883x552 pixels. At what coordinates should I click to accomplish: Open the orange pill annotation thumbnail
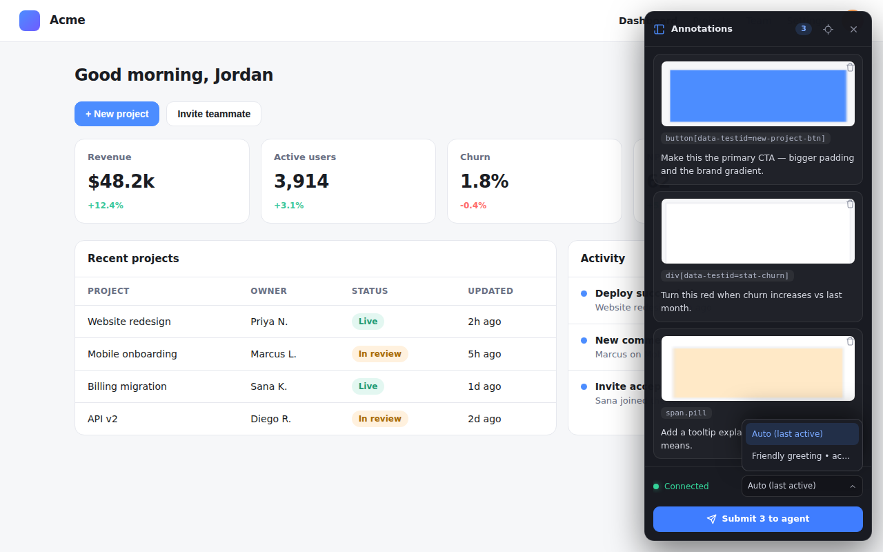tap(758, 368)
